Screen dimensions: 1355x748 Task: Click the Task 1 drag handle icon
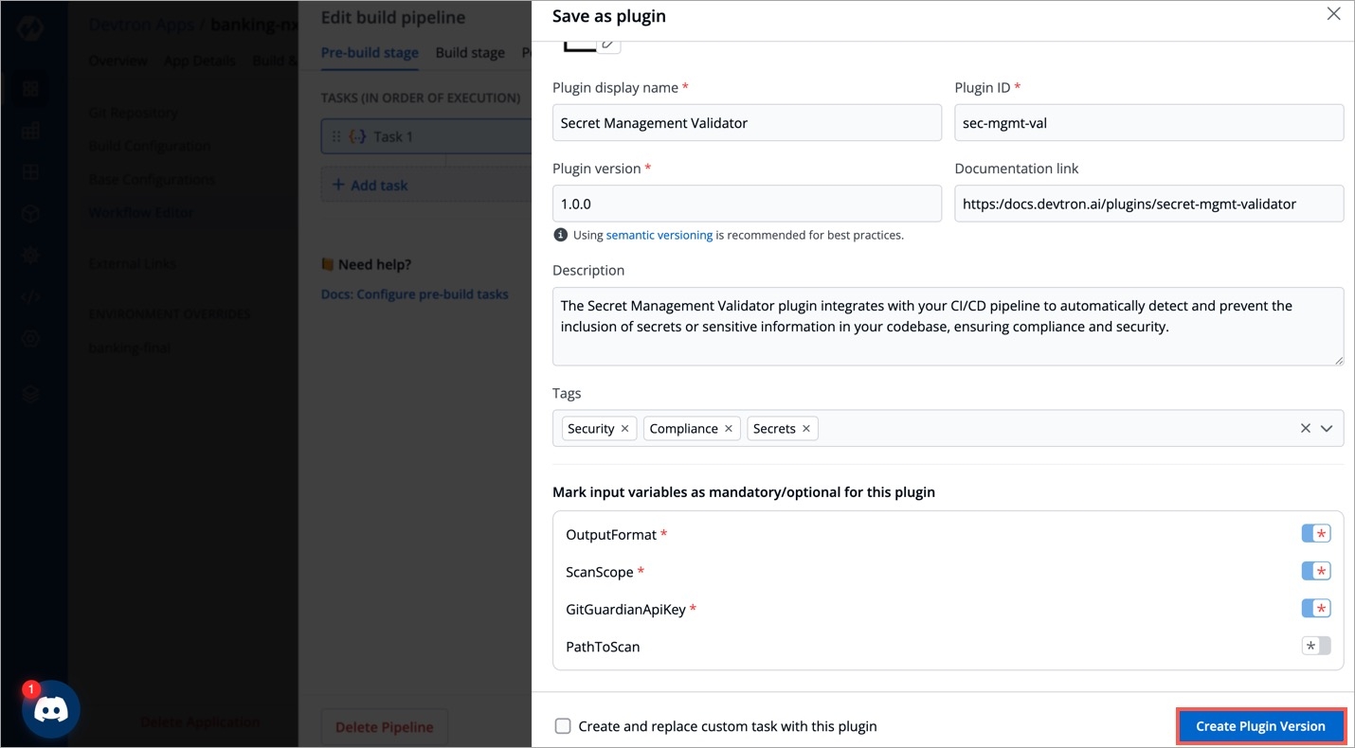click(x=336, y=136)
